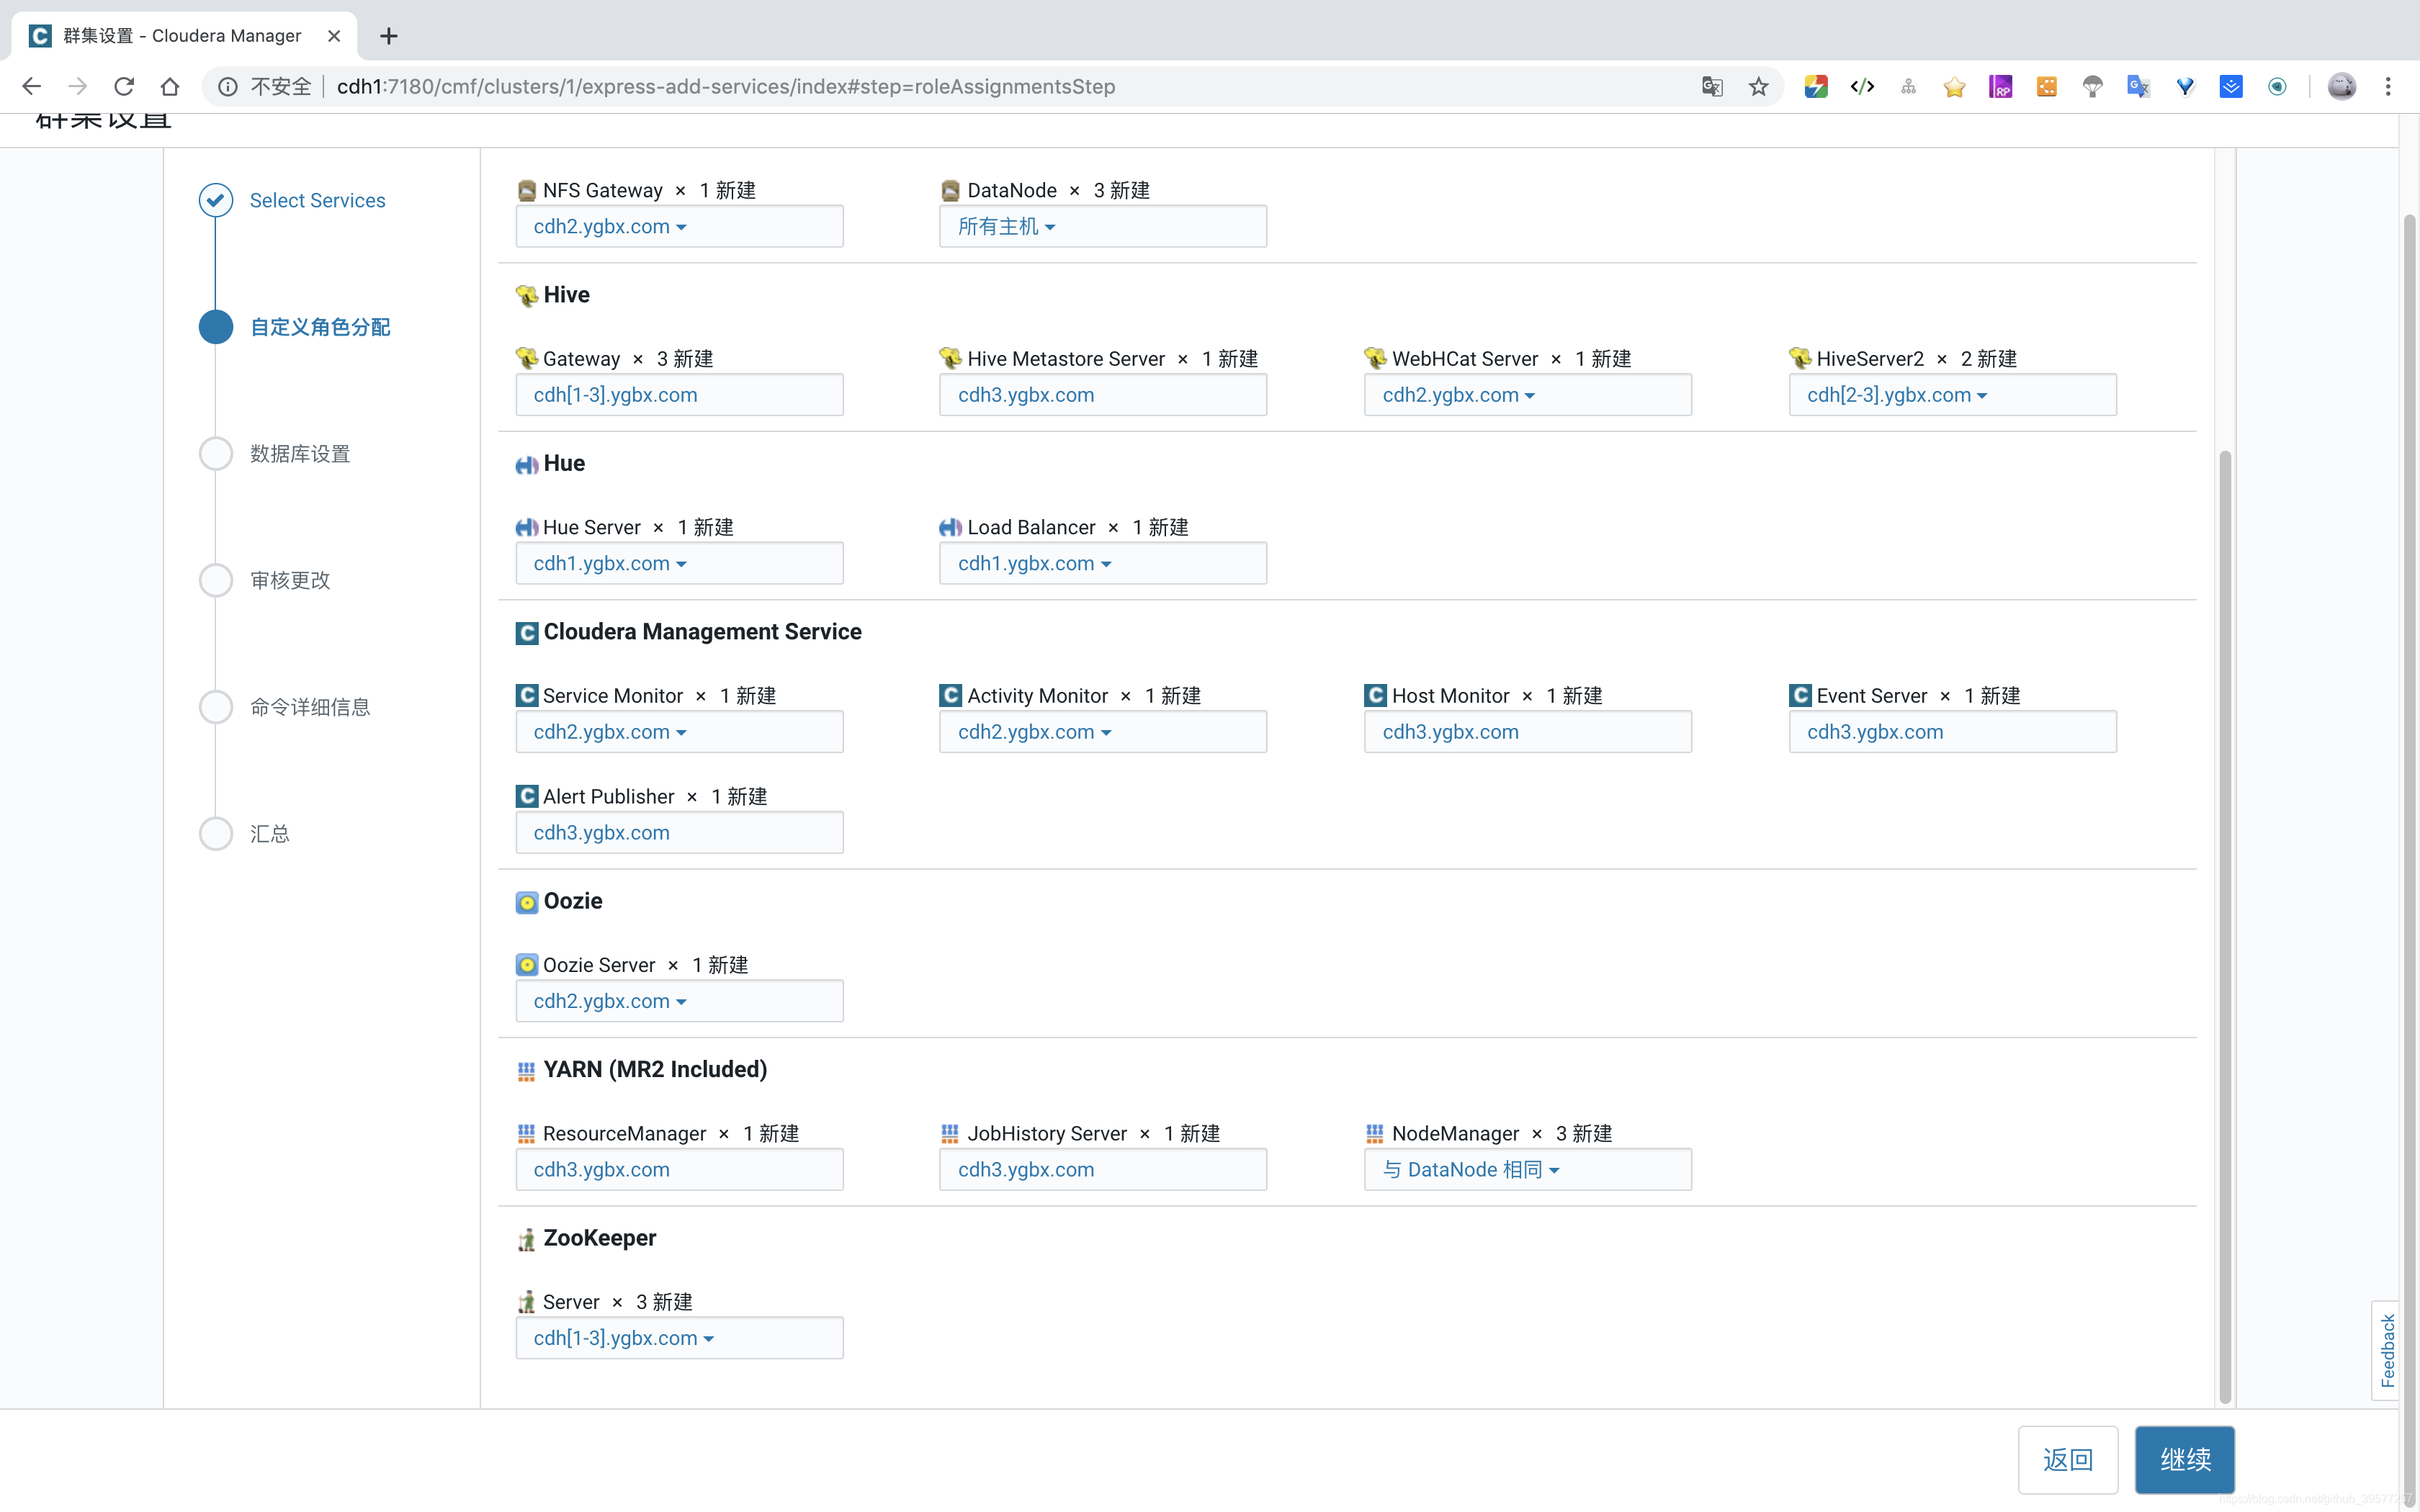Click the NodeManager role icon

(1375, 1133)
